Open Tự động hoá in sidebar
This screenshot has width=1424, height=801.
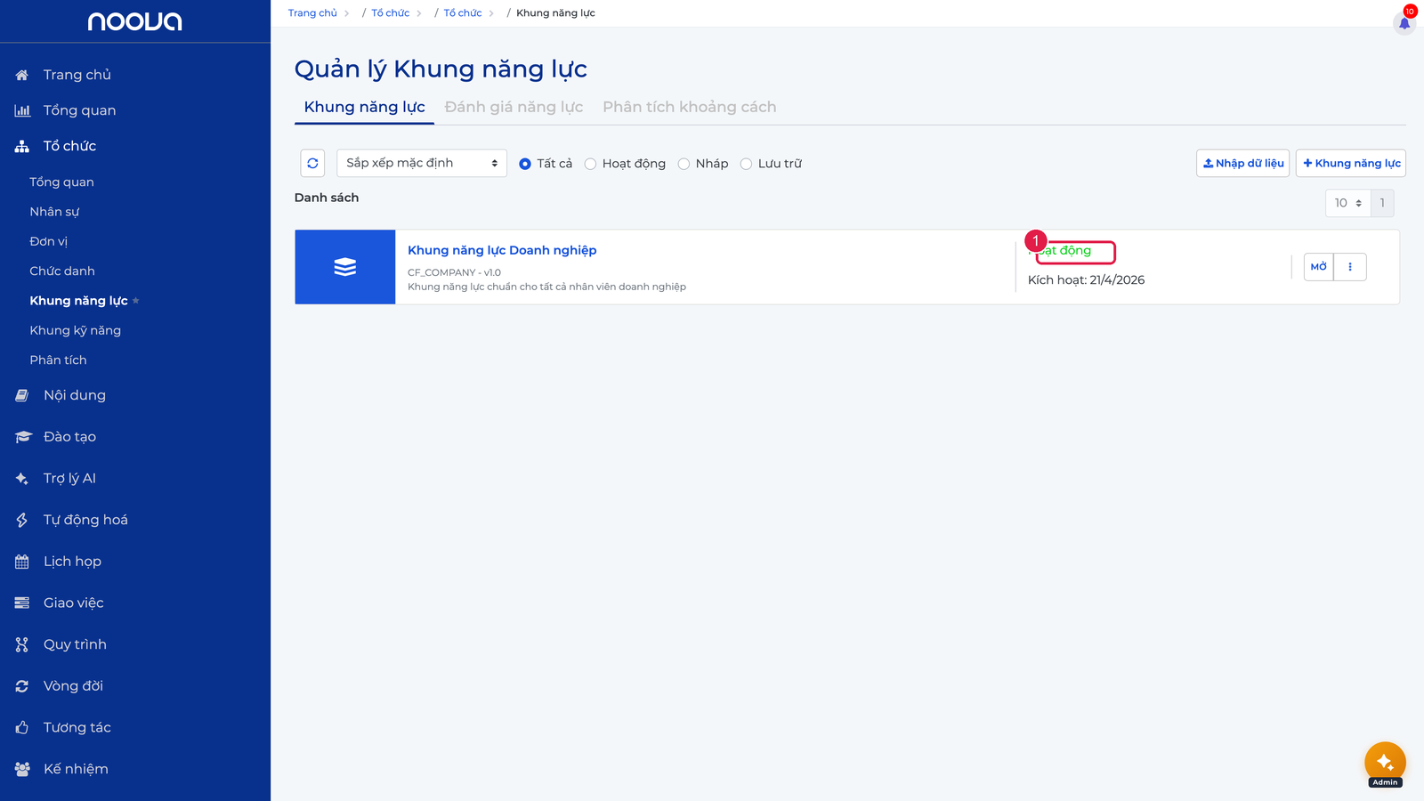pyautogui.click(x=85, y=520)
